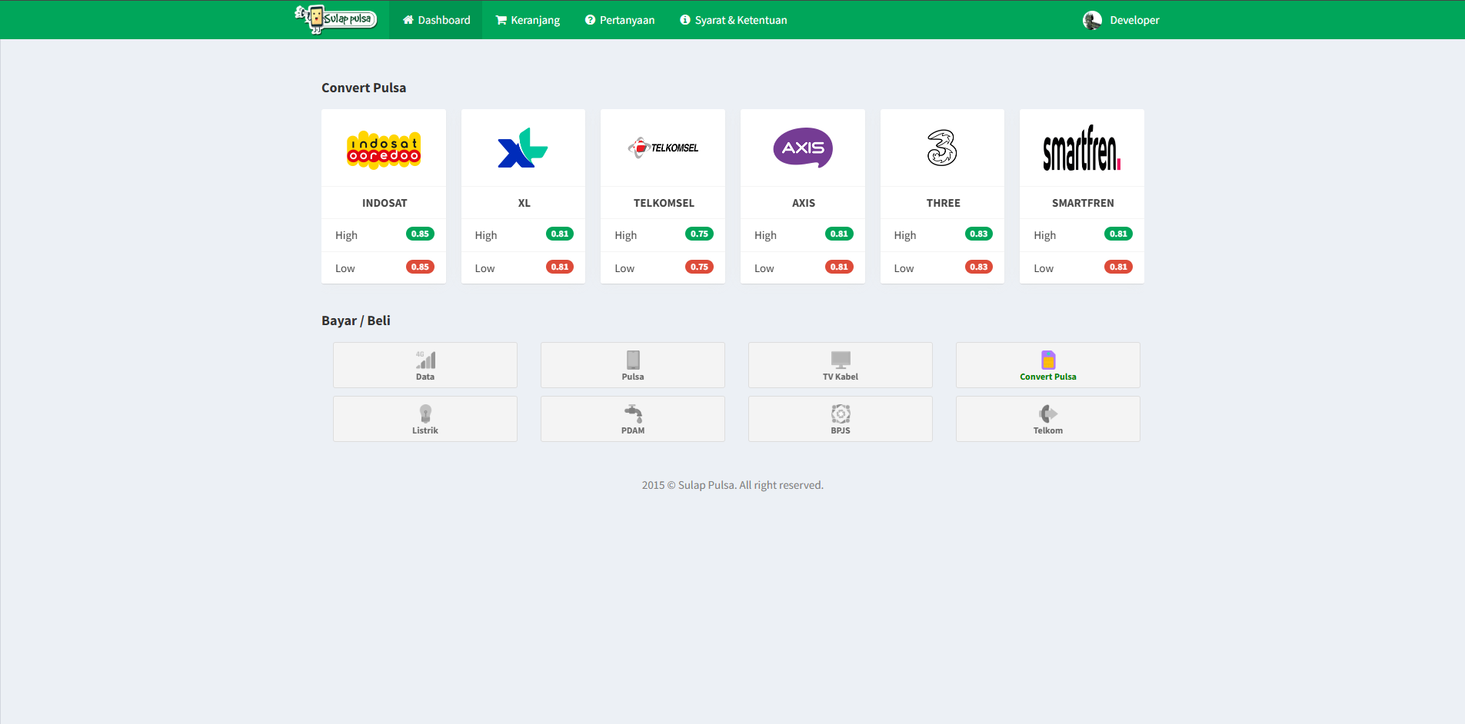This screenshot has height=724, width=1465.
Task: Click Three Low rate badge 0.83
Action: (x=979, y=267)
